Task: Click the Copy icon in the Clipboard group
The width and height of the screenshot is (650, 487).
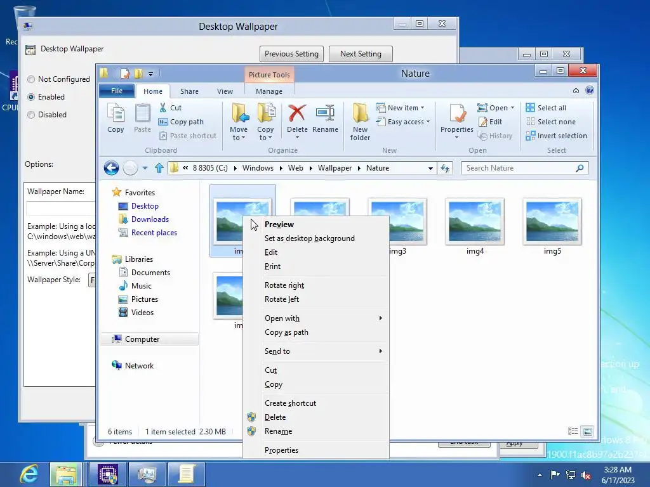Action: tap(116, 114)
